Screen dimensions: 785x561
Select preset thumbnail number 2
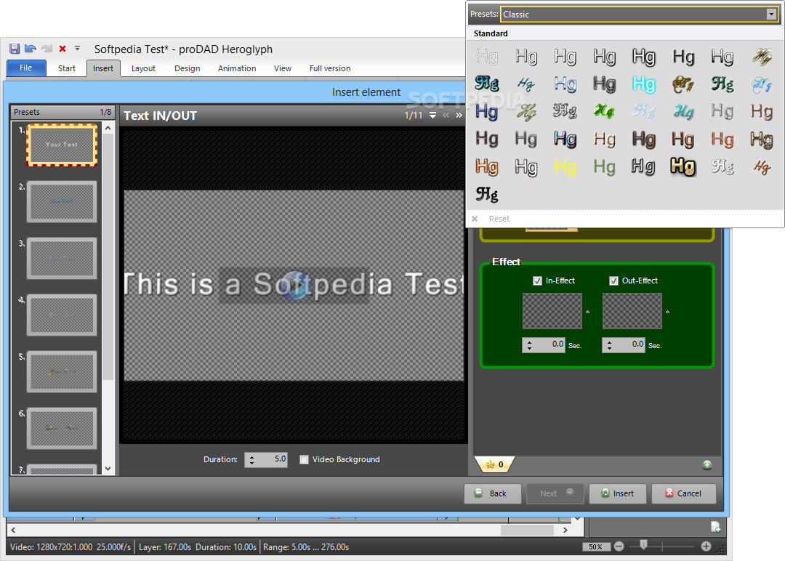tap(62, 202)
